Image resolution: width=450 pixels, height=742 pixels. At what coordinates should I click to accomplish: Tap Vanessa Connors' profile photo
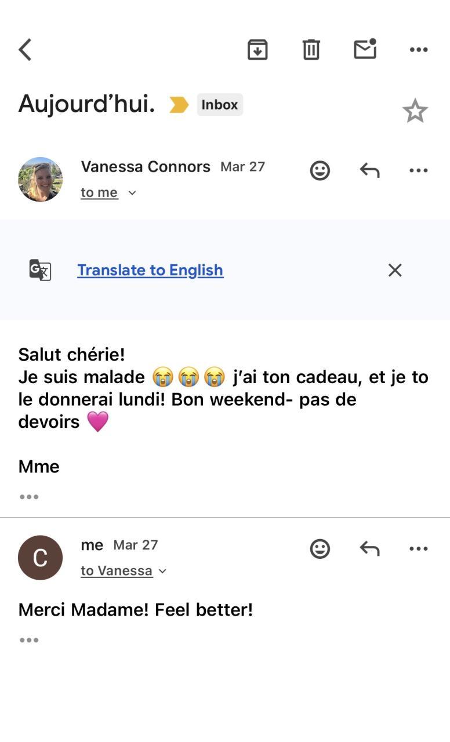tap(41, 179)
